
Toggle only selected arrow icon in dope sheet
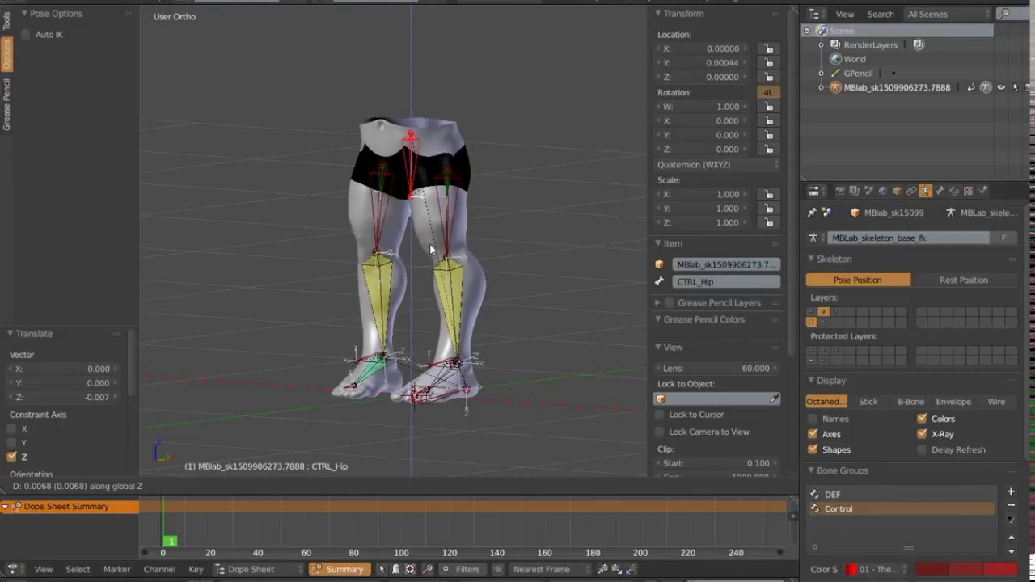coord(382,569)
